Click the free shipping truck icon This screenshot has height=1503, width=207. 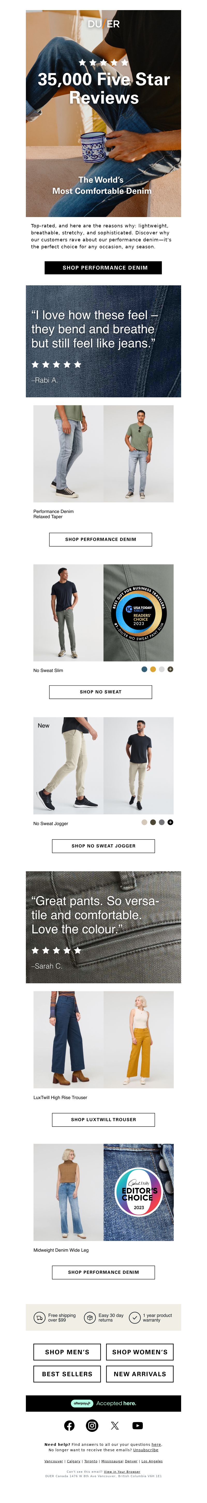tap(40, 1318)
